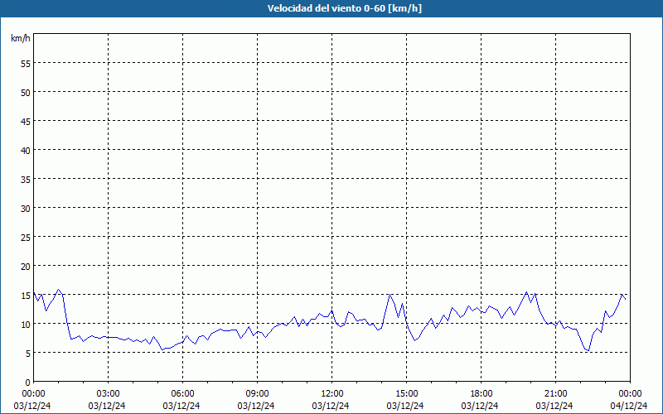Viewport: 663px width, 414px height.
Task: Click the "0" y-axis origin label
Action: coord(28,383)
